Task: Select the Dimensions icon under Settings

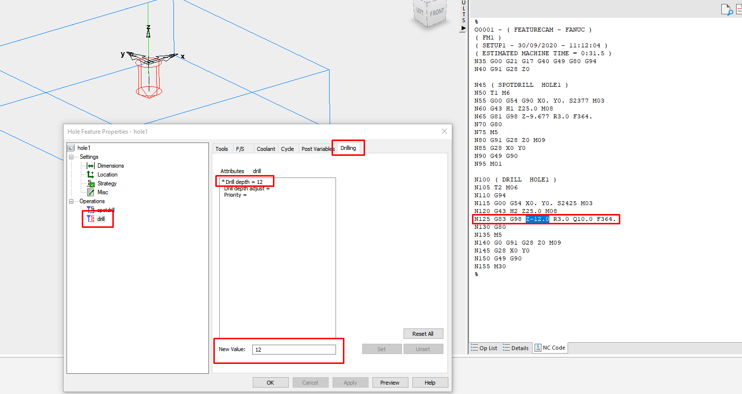Action: pos(90,166)
